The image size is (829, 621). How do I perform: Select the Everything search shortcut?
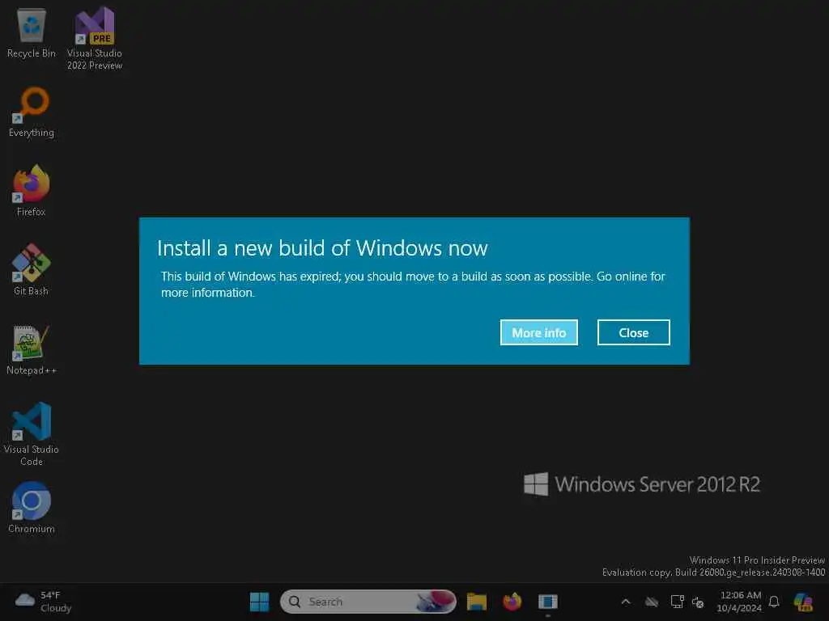(x=32, y=112)
